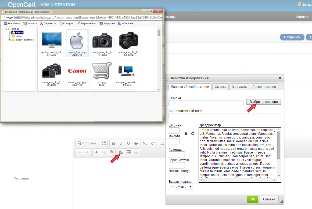Click the reset size refresh icon
Image resolution: width=312 pixels, height=209 pixels.
(x=193, y=133)
